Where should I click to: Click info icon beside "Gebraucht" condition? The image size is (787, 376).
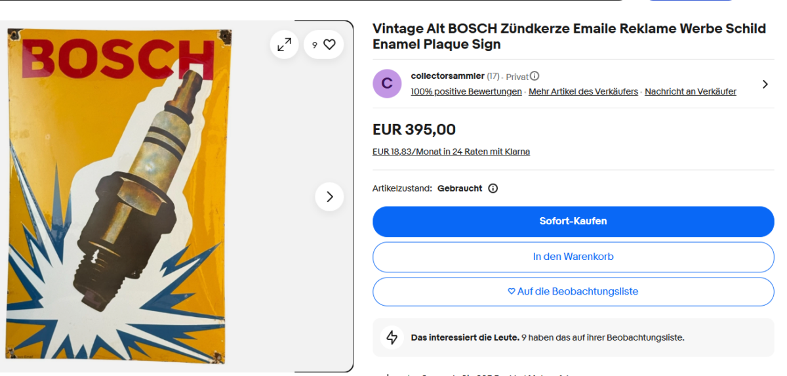click(493, 188)
